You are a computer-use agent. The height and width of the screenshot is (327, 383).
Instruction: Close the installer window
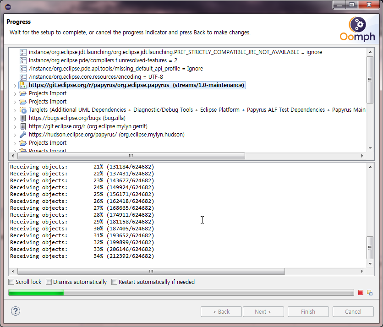pos(369,5)
